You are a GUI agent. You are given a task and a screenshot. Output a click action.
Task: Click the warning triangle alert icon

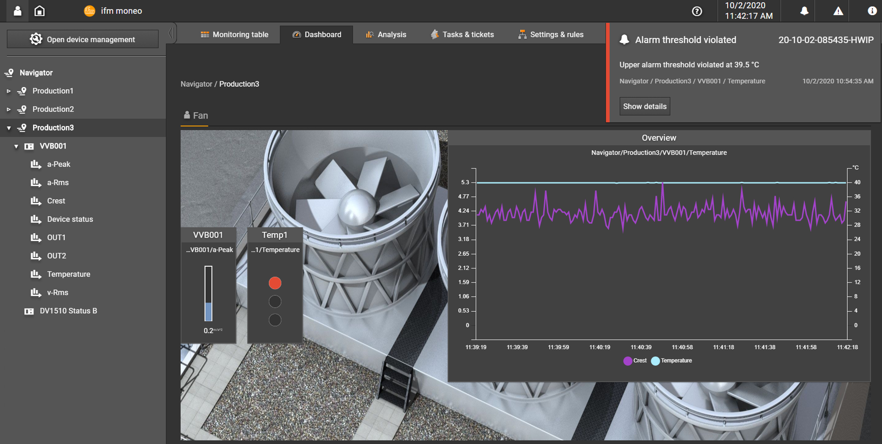[x=837, y=11]
